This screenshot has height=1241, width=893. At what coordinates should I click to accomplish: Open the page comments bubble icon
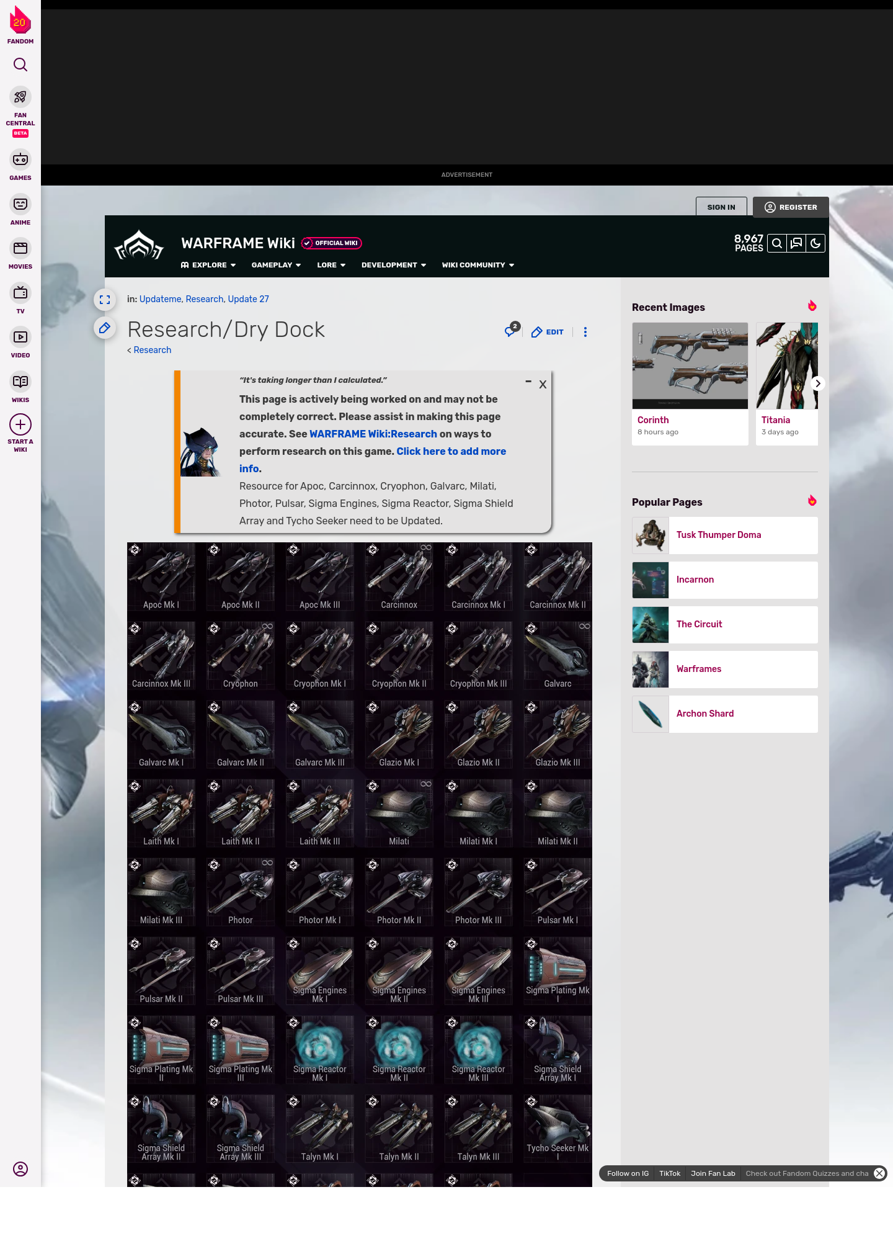[511, 331]
